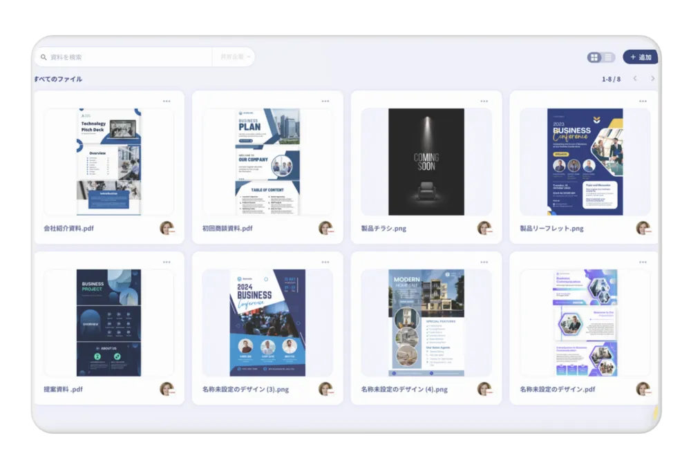Switch to grid view layout
Image resolution: width=691 pixels, height=449 pixels.
594,57
